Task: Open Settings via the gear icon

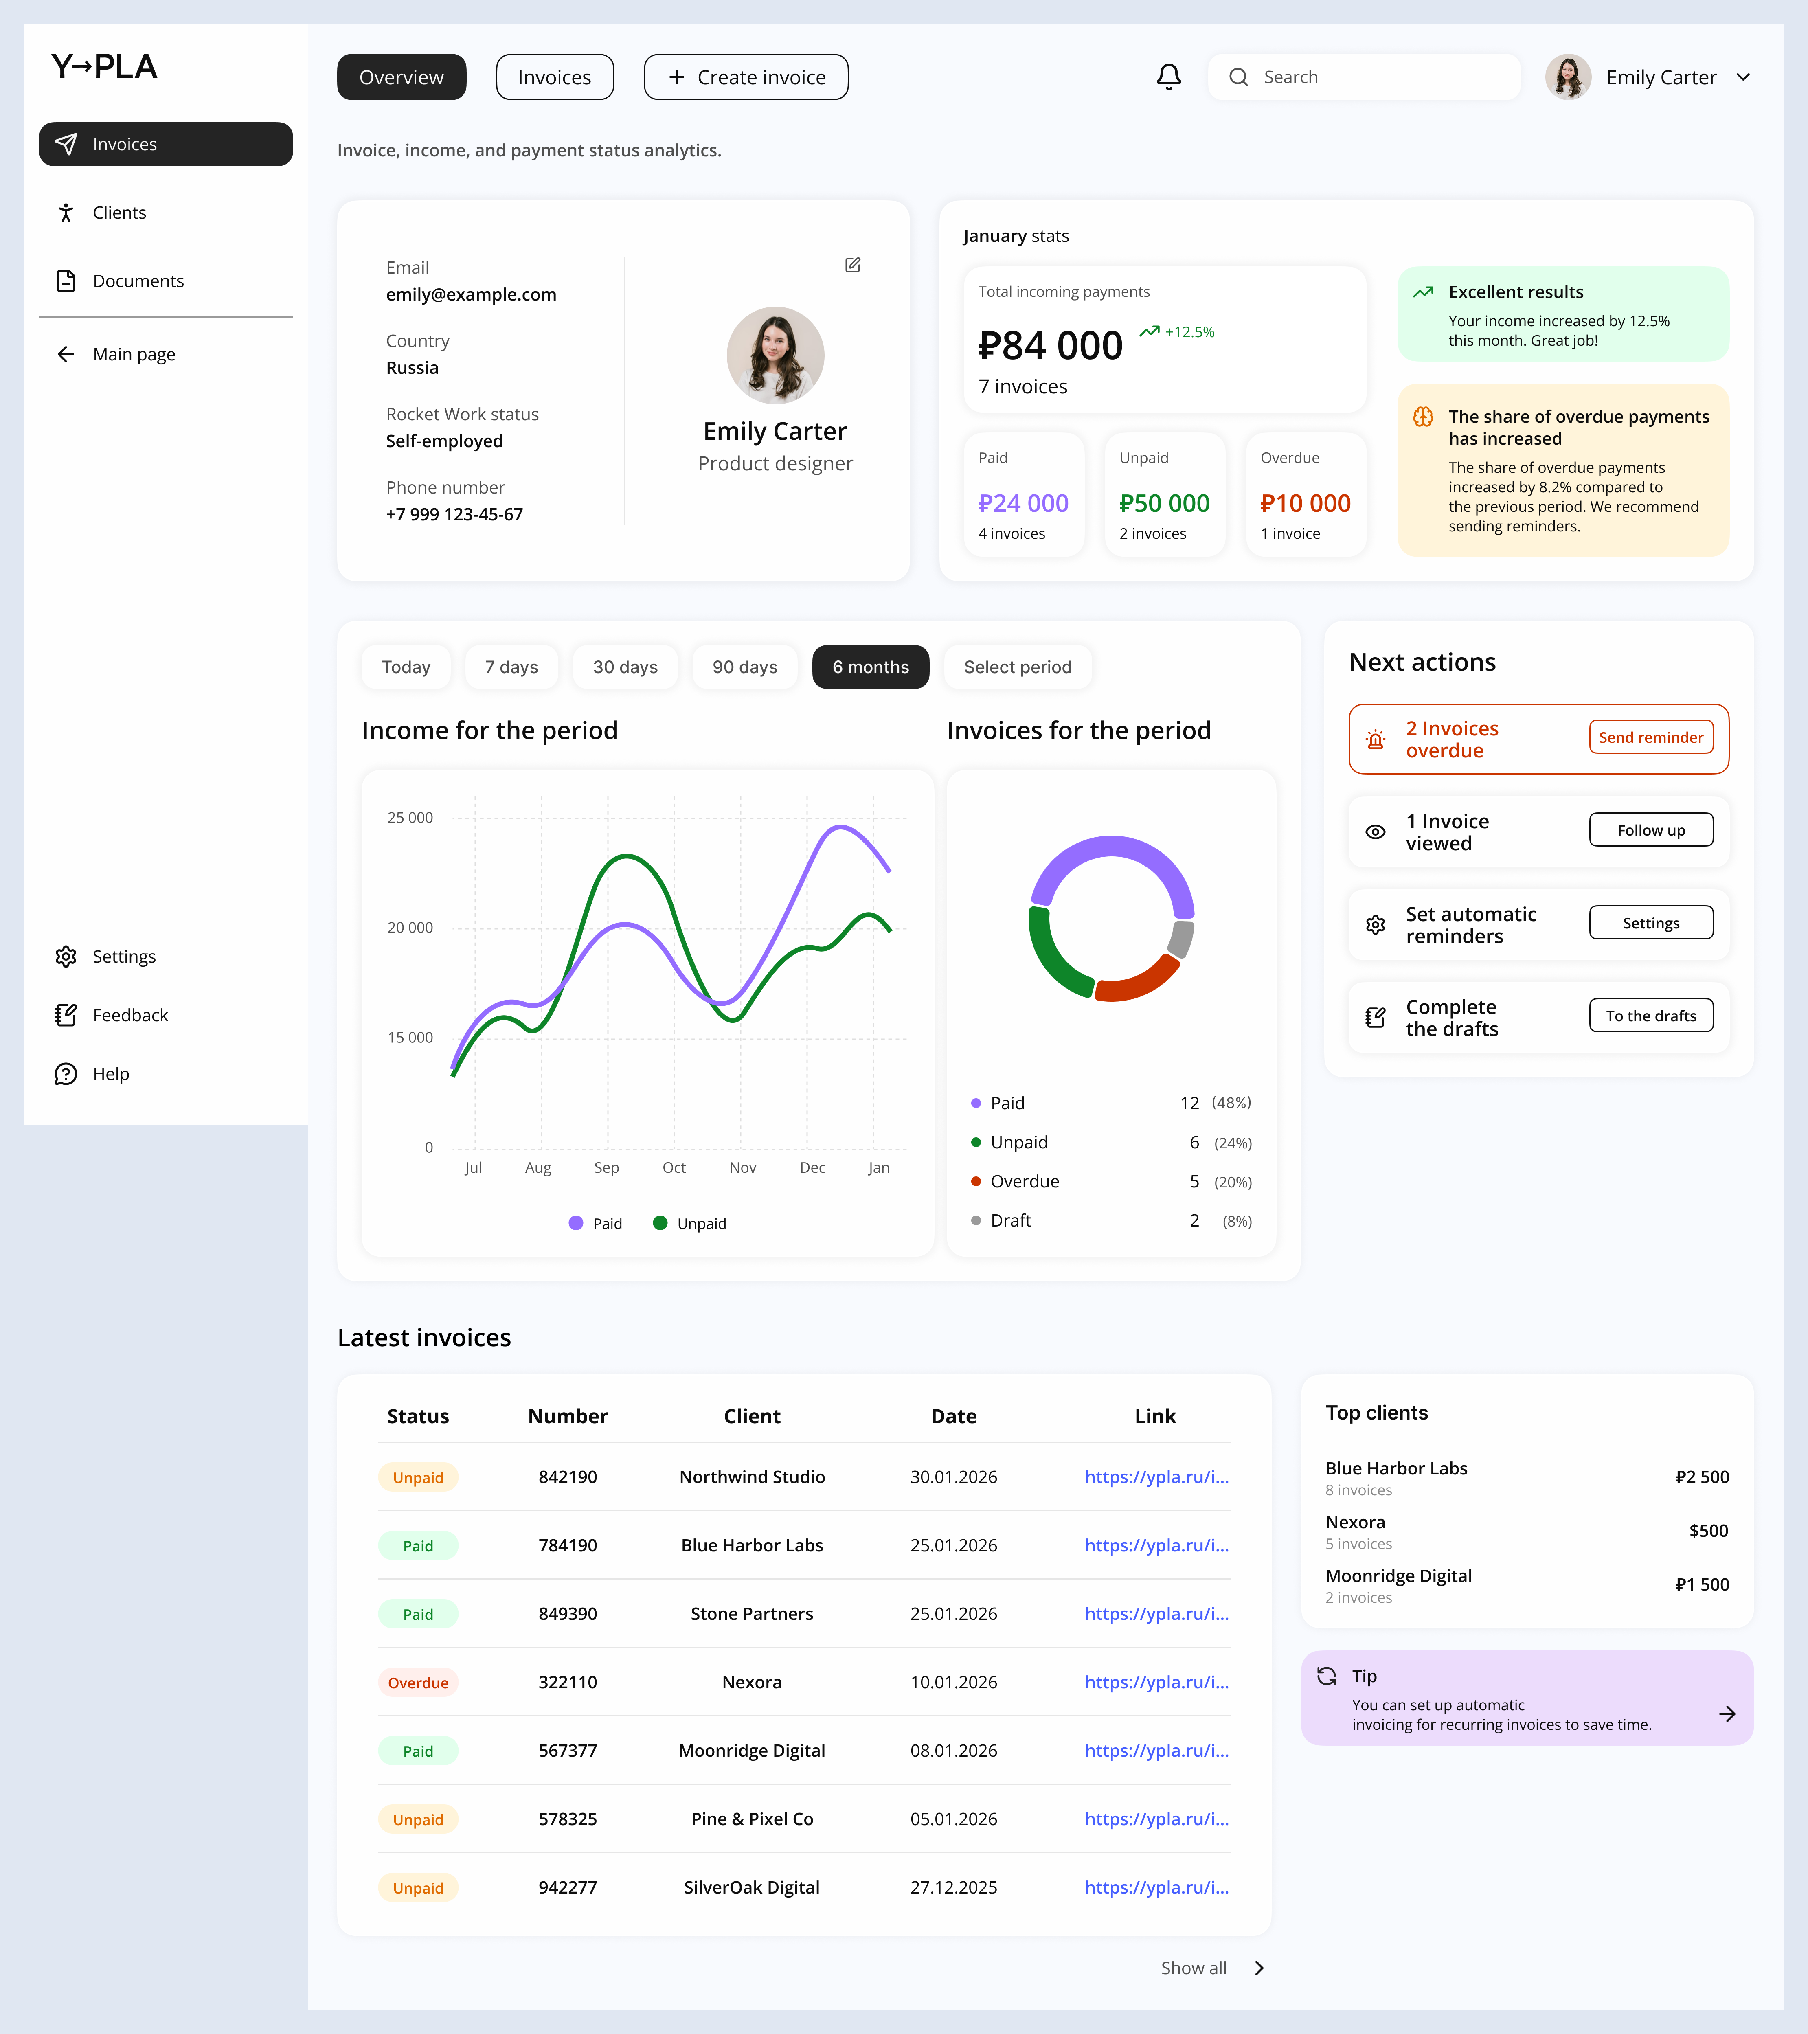Action: click(x=66, y=956)
